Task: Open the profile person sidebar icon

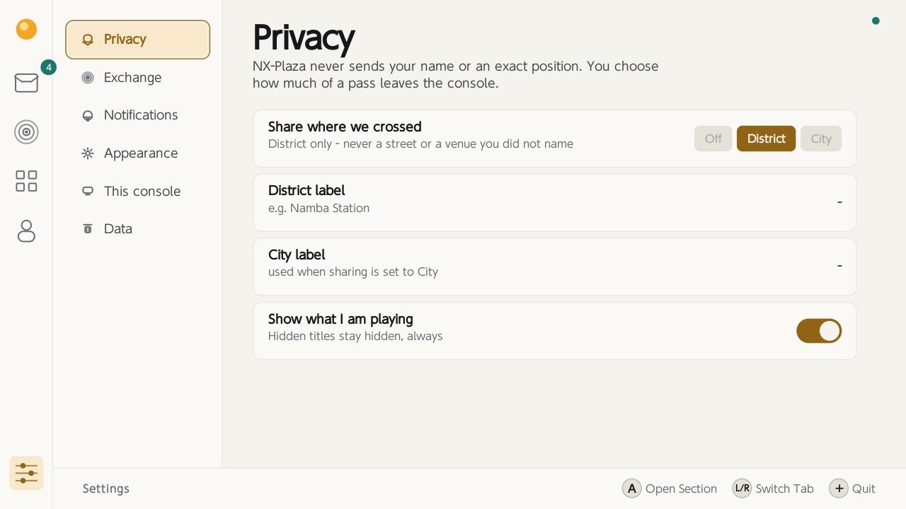Action: coord(26,230)
